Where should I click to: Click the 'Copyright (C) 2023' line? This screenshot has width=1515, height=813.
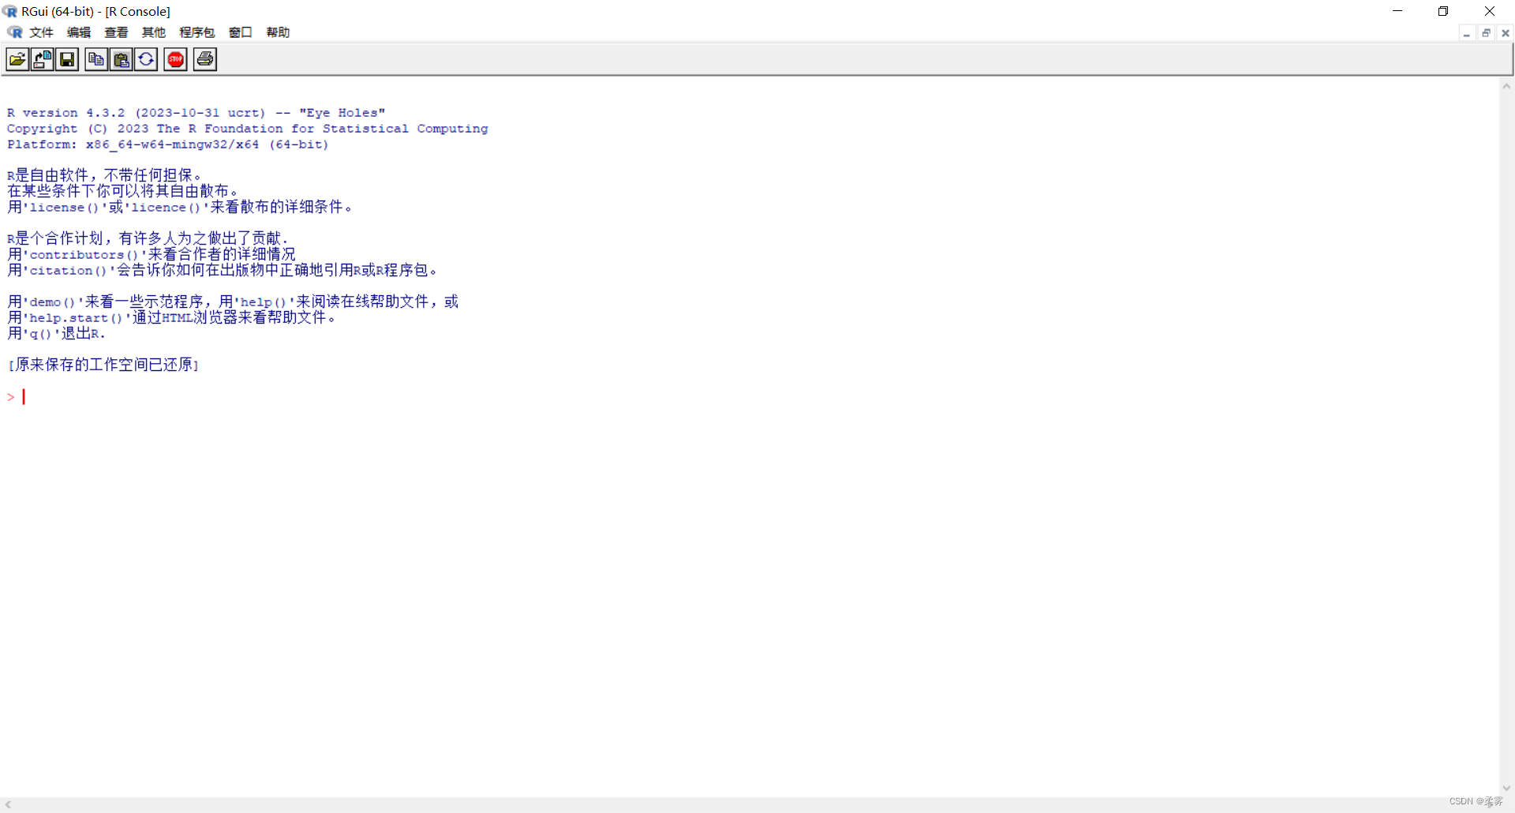tap(247, 129)
